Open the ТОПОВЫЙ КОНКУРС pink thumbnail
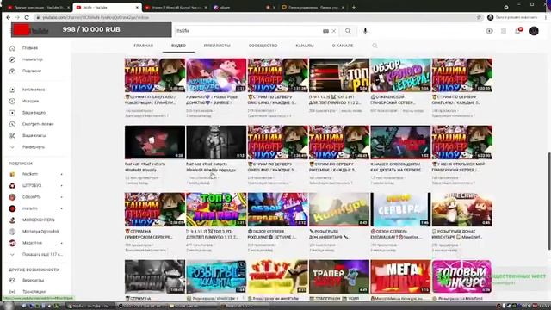The height and width of the screenshot is (310, 551). coord(461,276)
